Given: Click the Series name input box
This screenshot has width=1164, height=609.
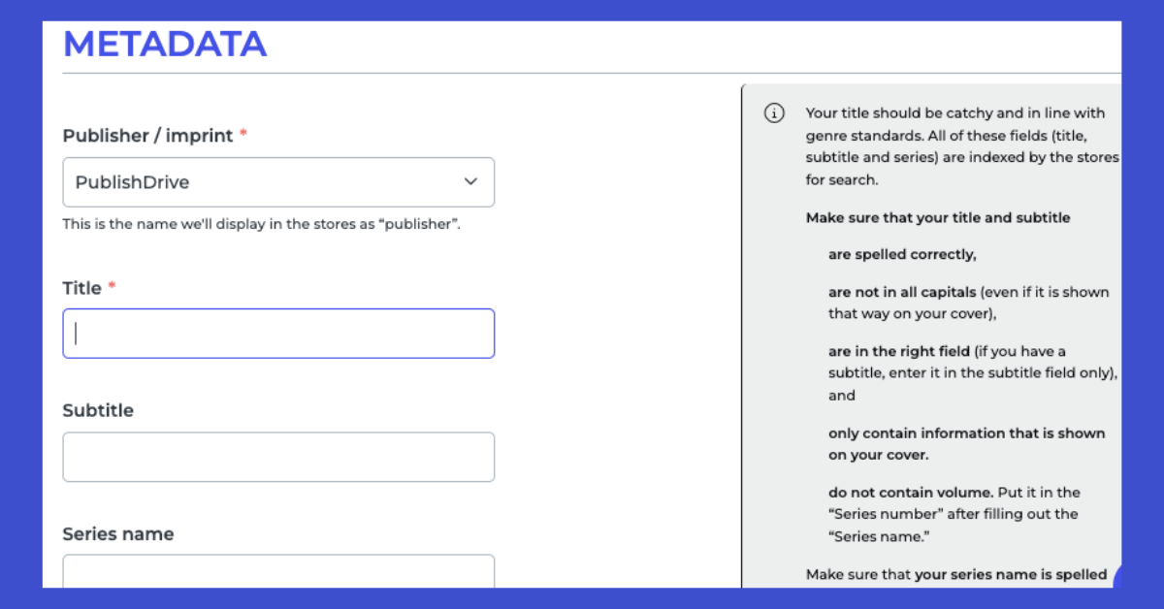Looking at the screenshot, I should click(x=278, y=572).
